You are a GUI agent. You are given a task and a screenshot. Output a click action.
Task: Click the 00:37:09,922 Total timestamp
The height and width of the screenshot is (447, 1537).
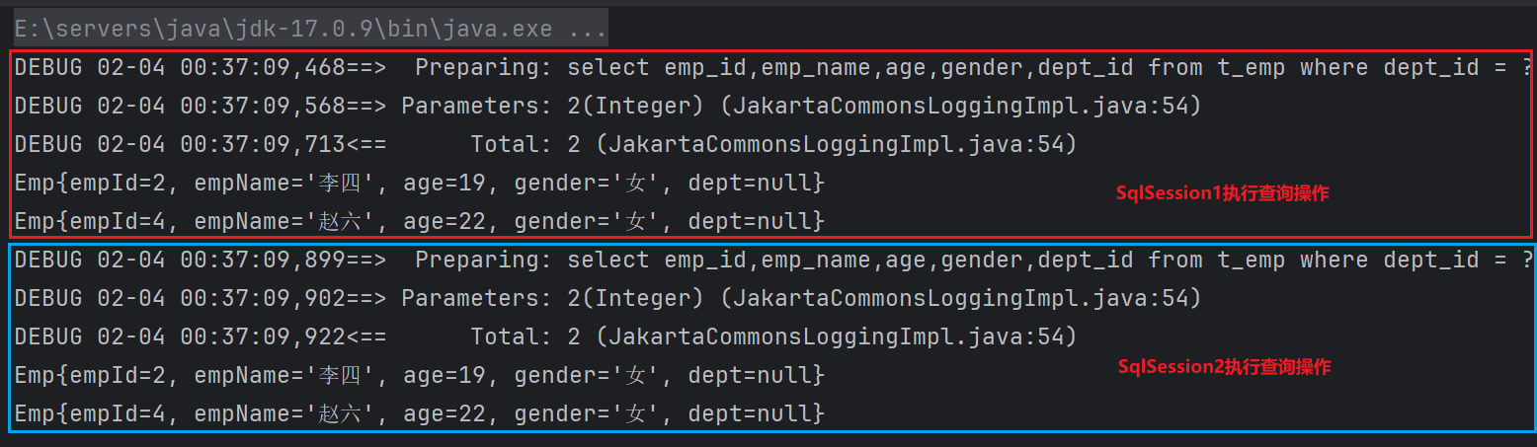tap(262, 336)
